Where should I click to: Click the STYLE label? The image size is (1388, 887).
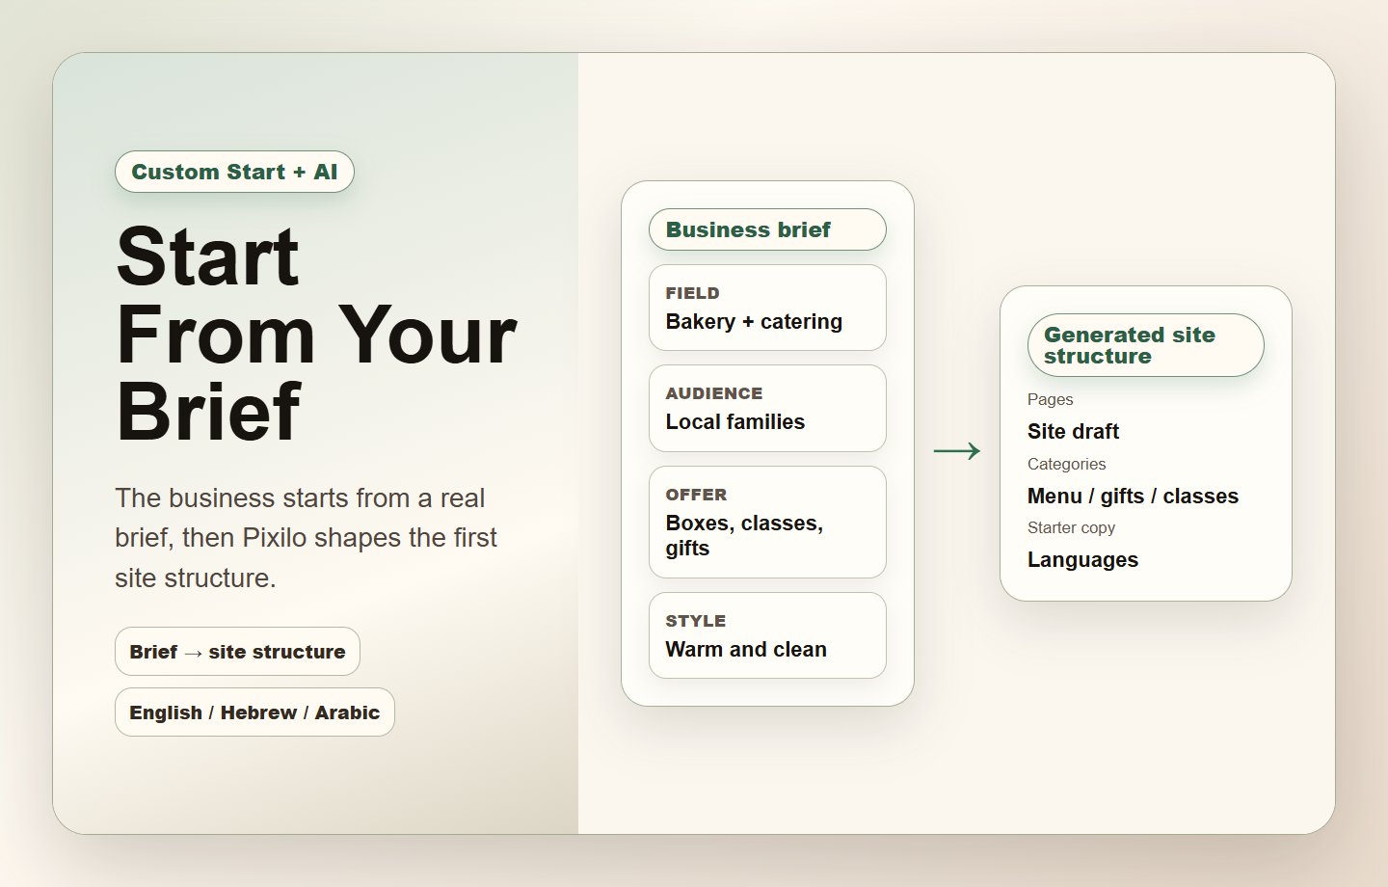click(695, 621)
